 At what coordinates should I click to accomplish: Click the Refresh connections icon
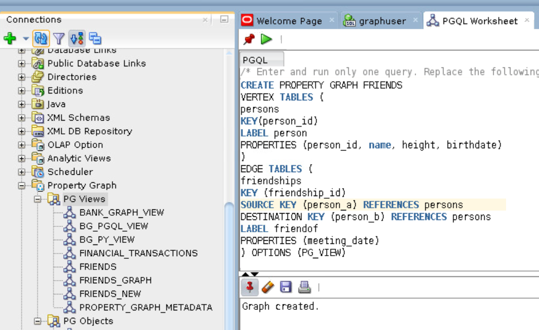(41, 38)
